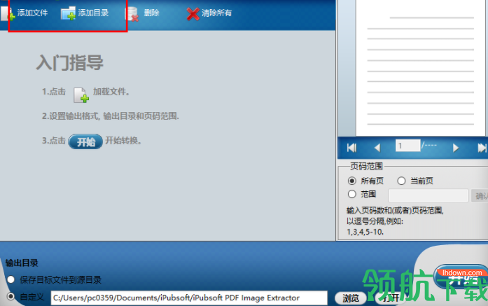Screen dimensions: 488x306
Task: Click the Clear All (清除所有) red X button
Action: click(x=209, y=13)
